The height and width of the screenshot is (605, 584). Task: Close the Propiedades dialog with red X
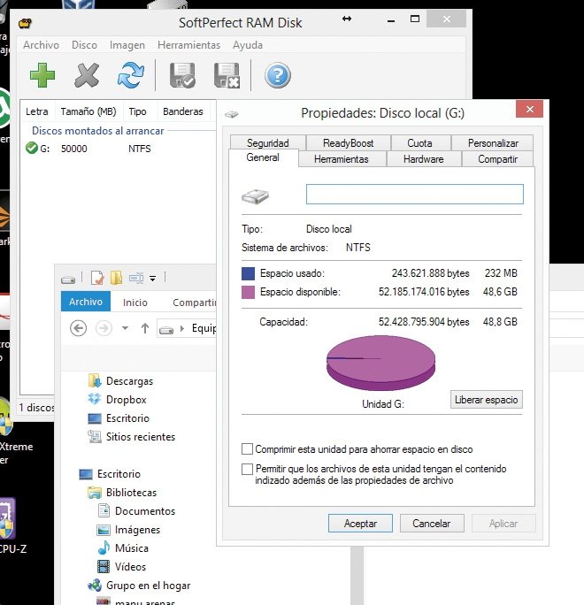pos(529,110)
